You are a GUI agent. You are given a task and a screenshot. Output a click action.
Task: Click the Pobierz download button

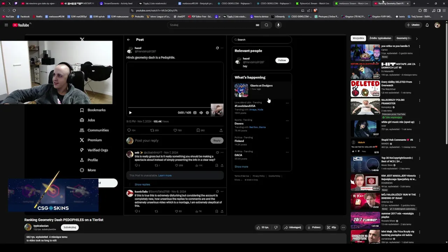point(314,227)
